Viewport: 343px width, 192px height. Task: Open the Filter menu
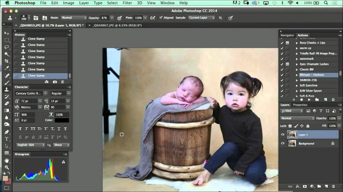(x=127, y=3)
